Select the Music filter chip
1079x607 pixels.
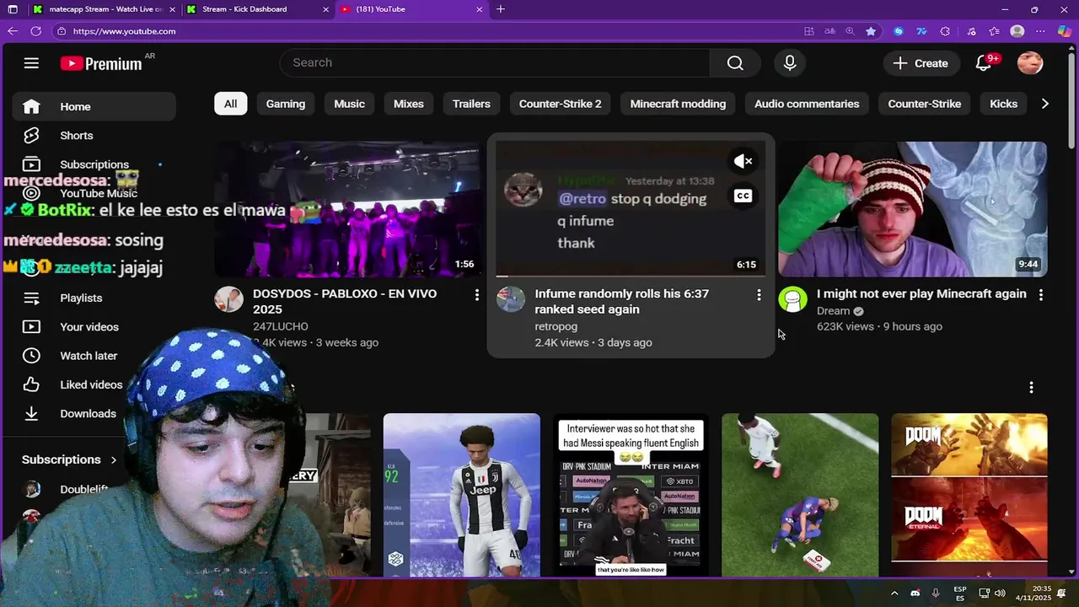click(349, 104)
